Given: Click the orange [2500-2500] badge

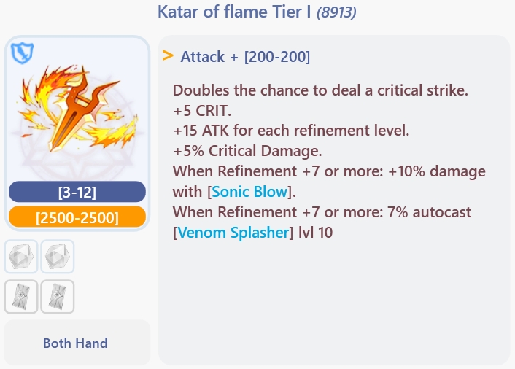Looking at the screenshot, I should [77, 217].
